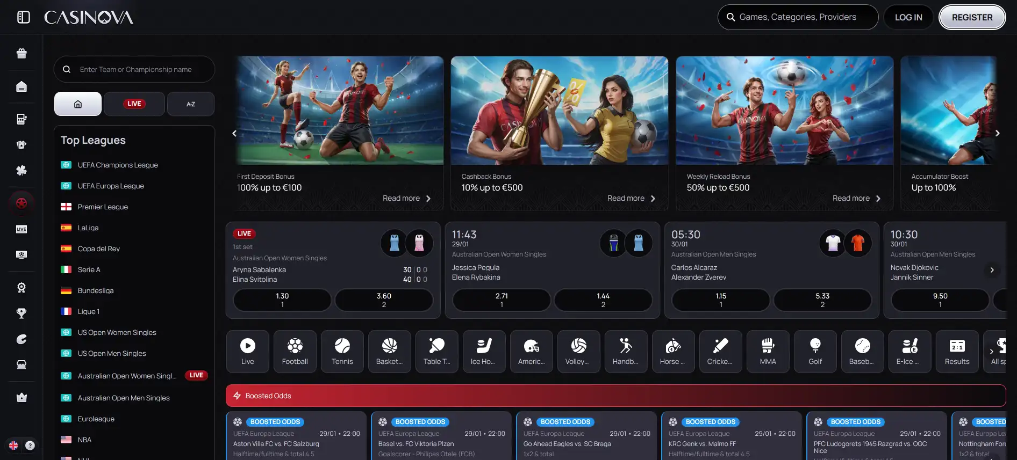
Task: Click the Live play icon tile
Action: click(247, 352)
